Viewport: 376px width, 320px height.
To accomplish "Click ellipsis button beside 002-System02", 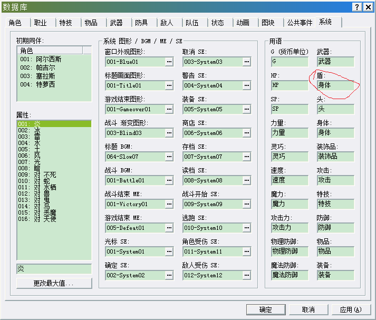I will coord(169,275).
